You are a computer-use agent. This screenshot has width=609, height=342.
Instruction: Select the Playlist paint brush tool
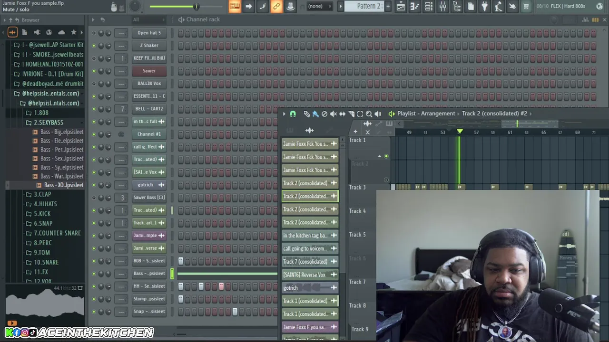[315, 114]
